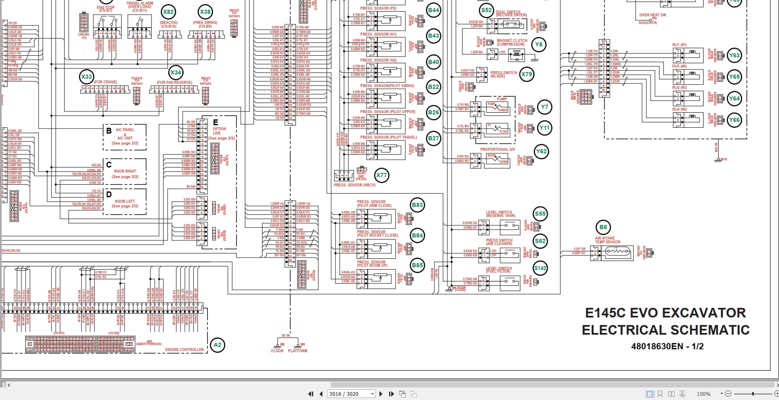Click the zoom out minus button
This screenshot has width=779, height=400.
[728, 394]
